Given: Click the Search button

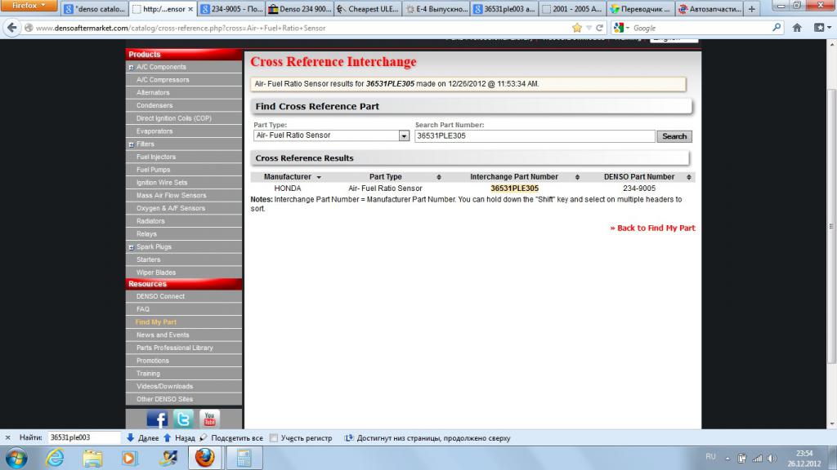Looking at the screenshot, I should click(674, 136).
